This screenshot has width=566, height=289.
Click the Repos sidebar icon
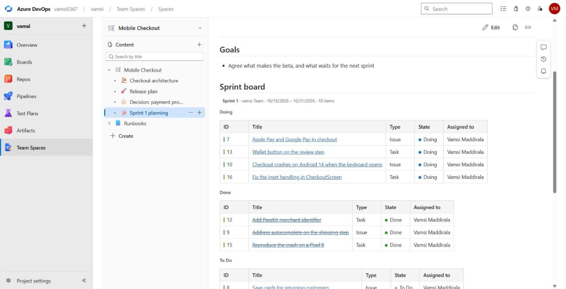pos(8,79)
